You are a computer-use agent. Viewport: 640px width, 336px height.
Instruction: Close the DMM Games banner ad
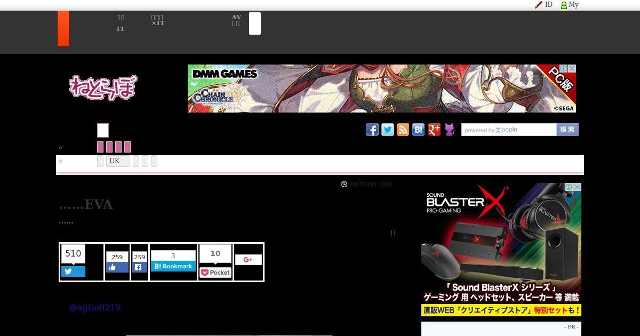[x=572, y=69]
